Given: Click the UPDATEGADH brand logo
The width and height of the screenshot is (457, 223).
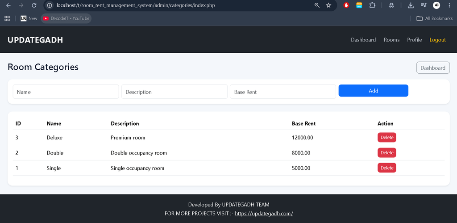Looking at the screenshot, I should coord(35,40).
